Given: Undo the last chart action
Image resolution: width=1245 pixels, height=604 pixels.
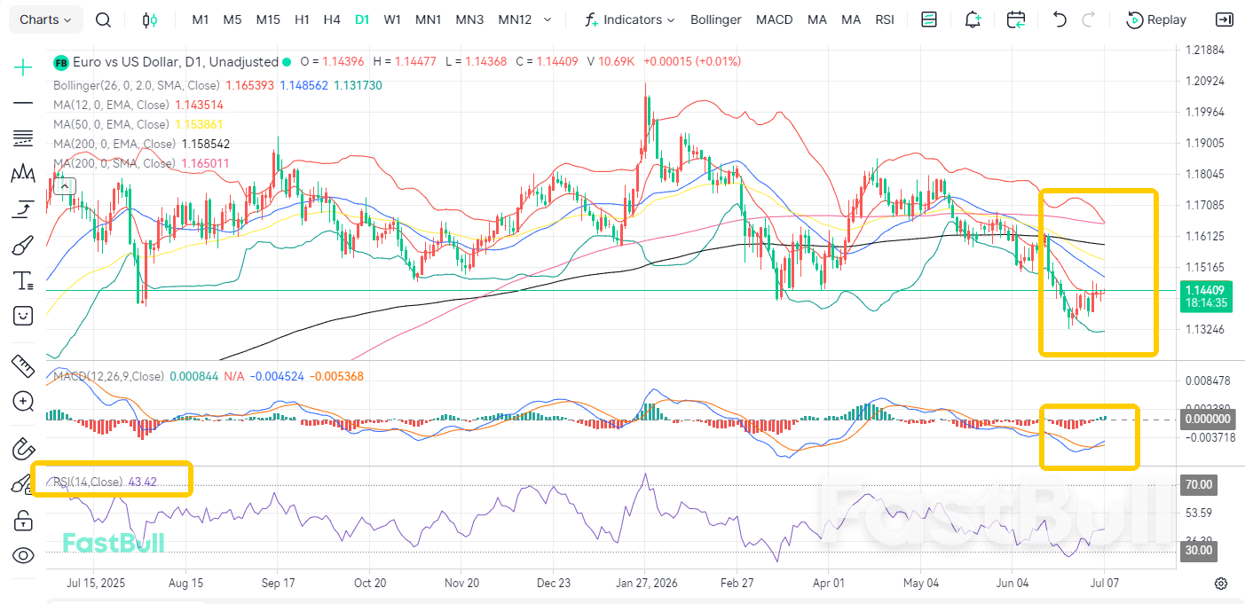Looking at the screenshot, I should point(1059,20).
